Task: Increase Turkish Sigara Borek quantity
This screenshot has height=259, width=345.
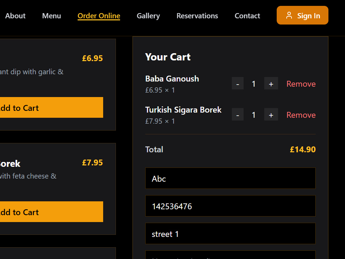Action: click(x=271, y=115)
